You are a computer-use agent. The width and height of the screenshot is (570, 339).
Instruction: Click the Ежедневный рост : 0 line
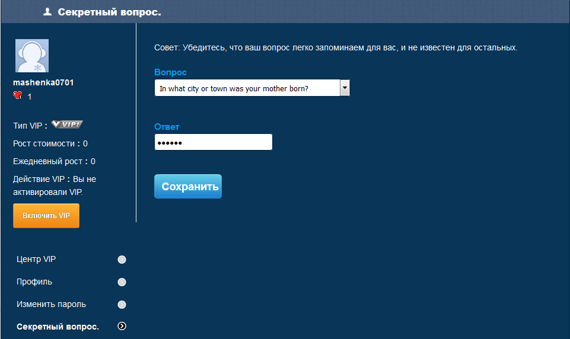coord(54,161)
